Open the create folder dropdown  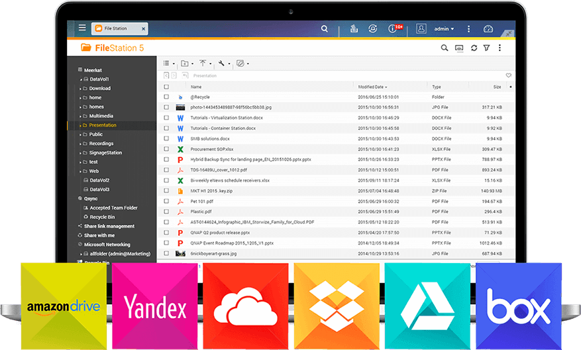[x=187, y=64]
